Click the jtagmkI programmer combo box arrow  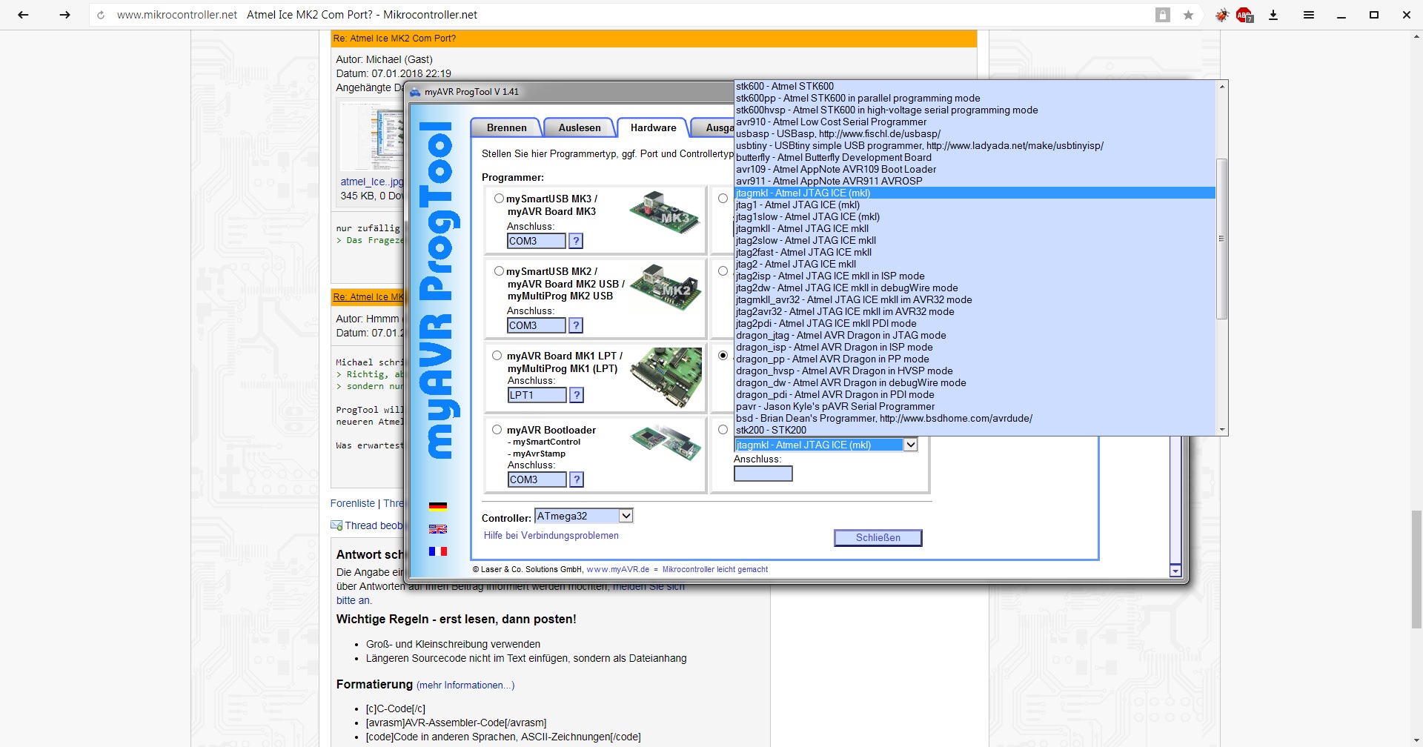point(911,445)
